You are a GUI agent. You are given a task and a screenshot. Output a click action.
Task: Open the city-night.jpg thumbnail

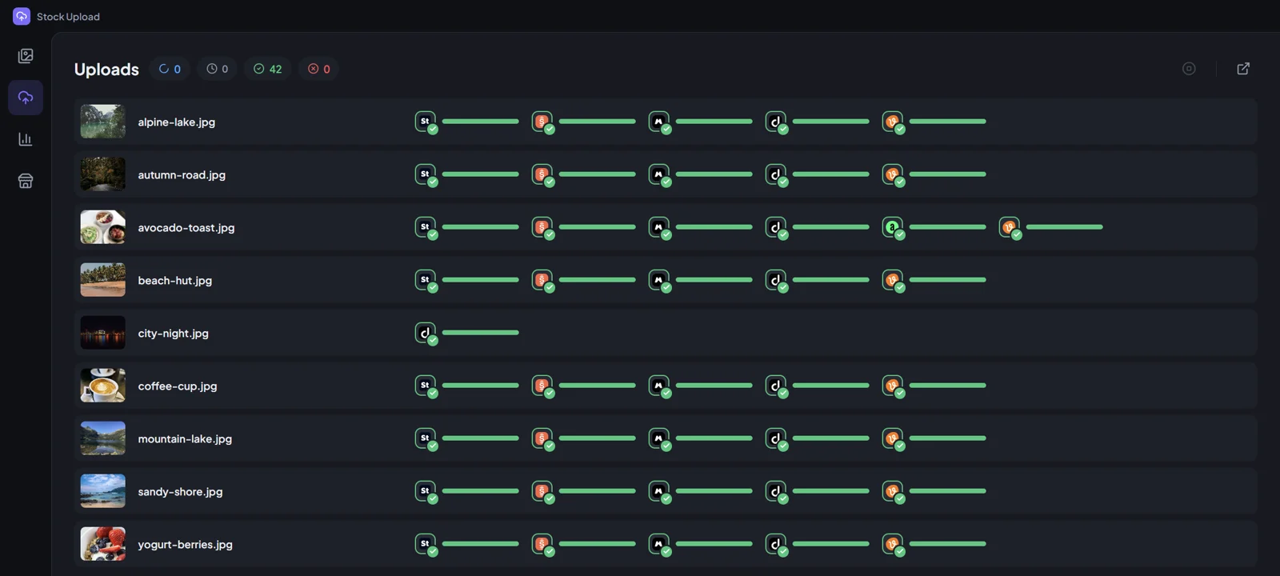point(103,333)
